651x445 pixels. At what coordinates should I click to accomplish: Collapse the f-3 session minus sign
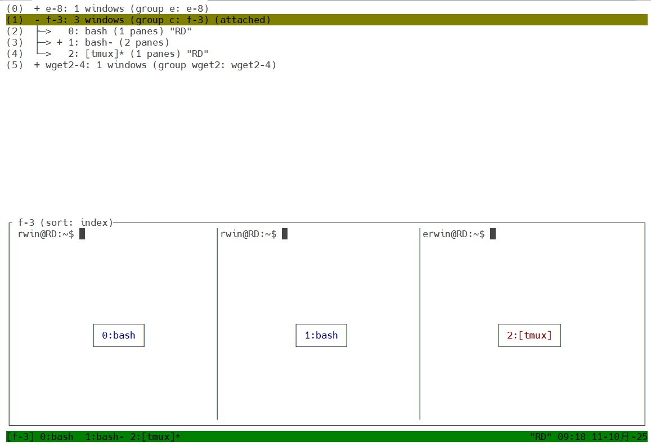37,20
